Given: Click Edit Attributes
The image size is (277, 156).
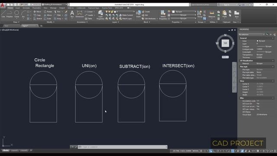Looking at the screenshot, I should point(149,19).
